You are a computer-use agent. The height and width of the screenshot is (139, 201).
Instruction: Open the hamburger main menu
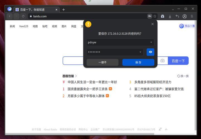click(192, 16)
